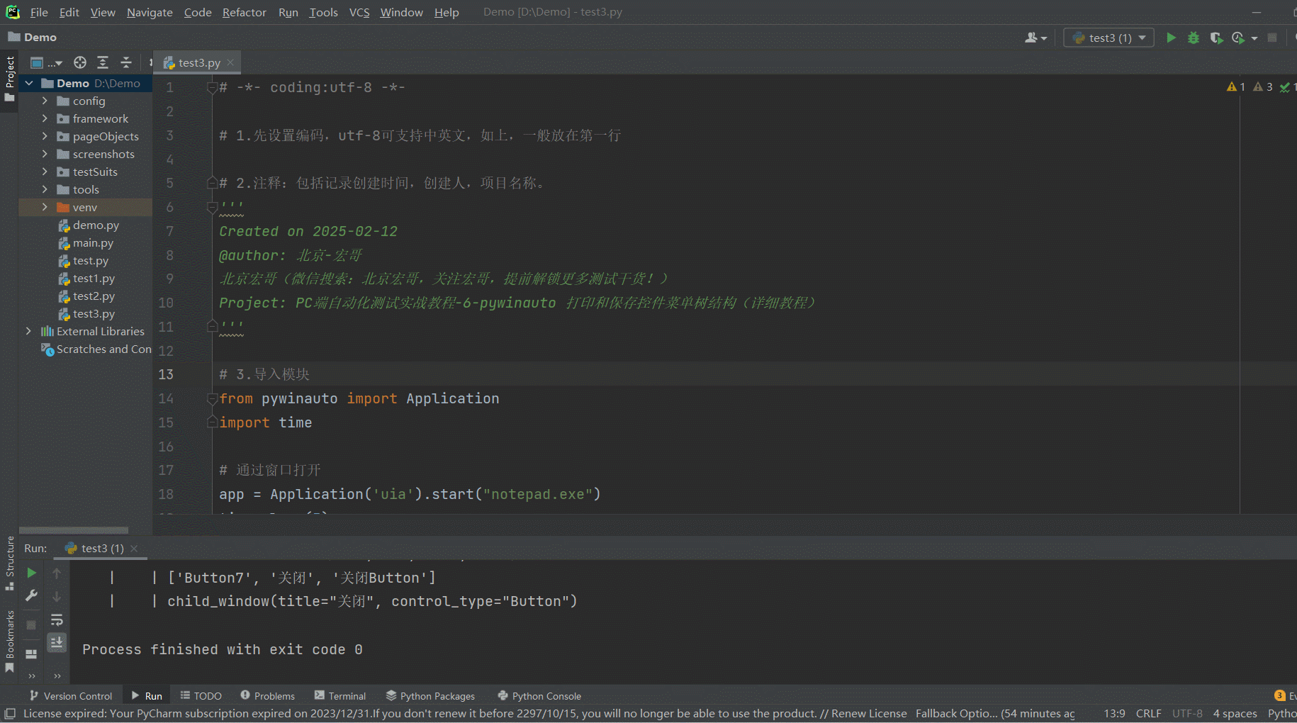Toggle fold marker on line 1 comment
Viewport: 1297px width, 723px height.
click(x=212, y=88)
